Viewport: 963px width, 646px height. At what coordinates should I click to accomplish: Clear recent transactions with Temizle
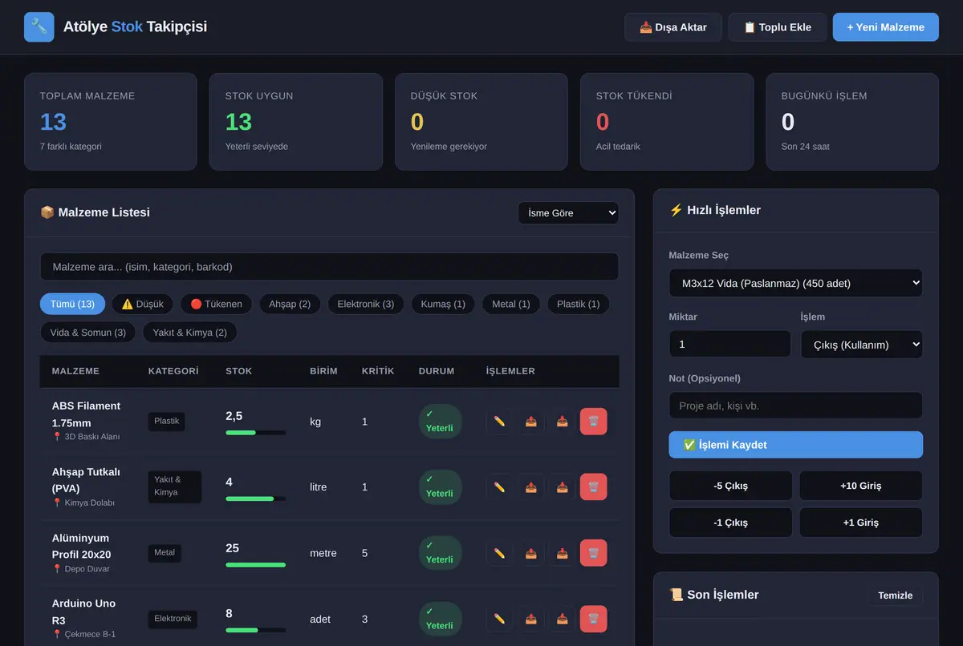point(896,596)
